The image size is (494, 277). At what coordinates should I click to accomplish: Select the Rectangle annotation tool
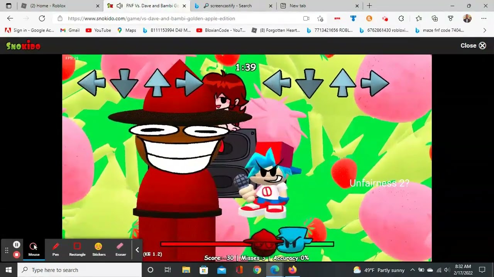(x=77, y=249)
